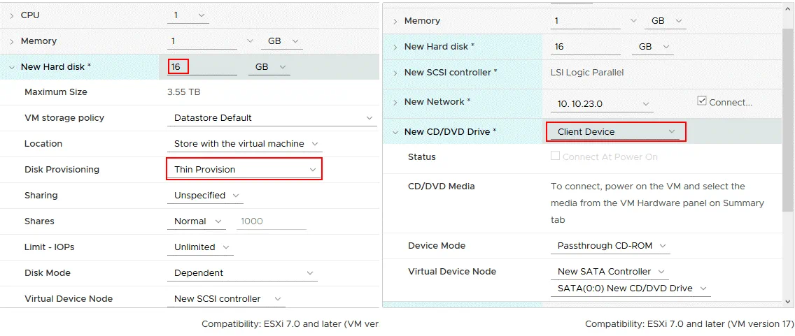Viewport: 795px width, 336px height.
Task: Expand the New SCSI controller row
Action: pos(395,73)
